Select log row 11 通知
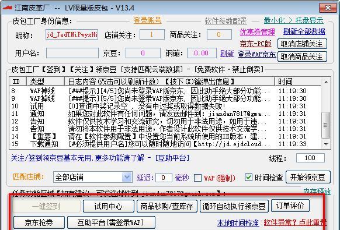340x230 pixels. click(x=165, y=114)
